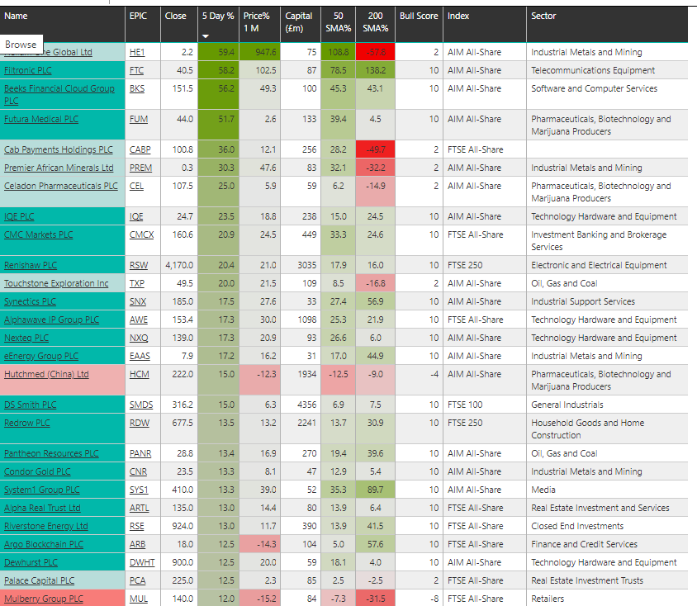
Task: Open Synectics PLC link
Action: click(x=30, y=302)
